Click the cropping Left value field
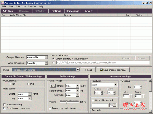Screen dimensions: 153x114 coord(126,96)
